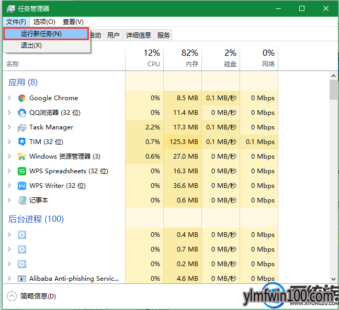
Task: Expand Windows 资源管理器 (3) group
Action: click(x=9, y=156)
